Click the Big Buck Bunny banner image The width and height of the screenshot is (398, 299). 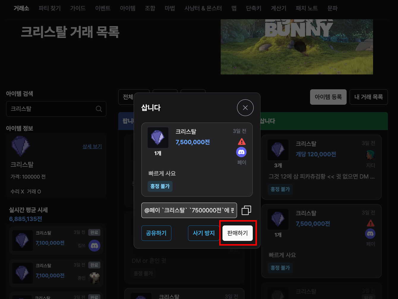(x=297, y=47)
